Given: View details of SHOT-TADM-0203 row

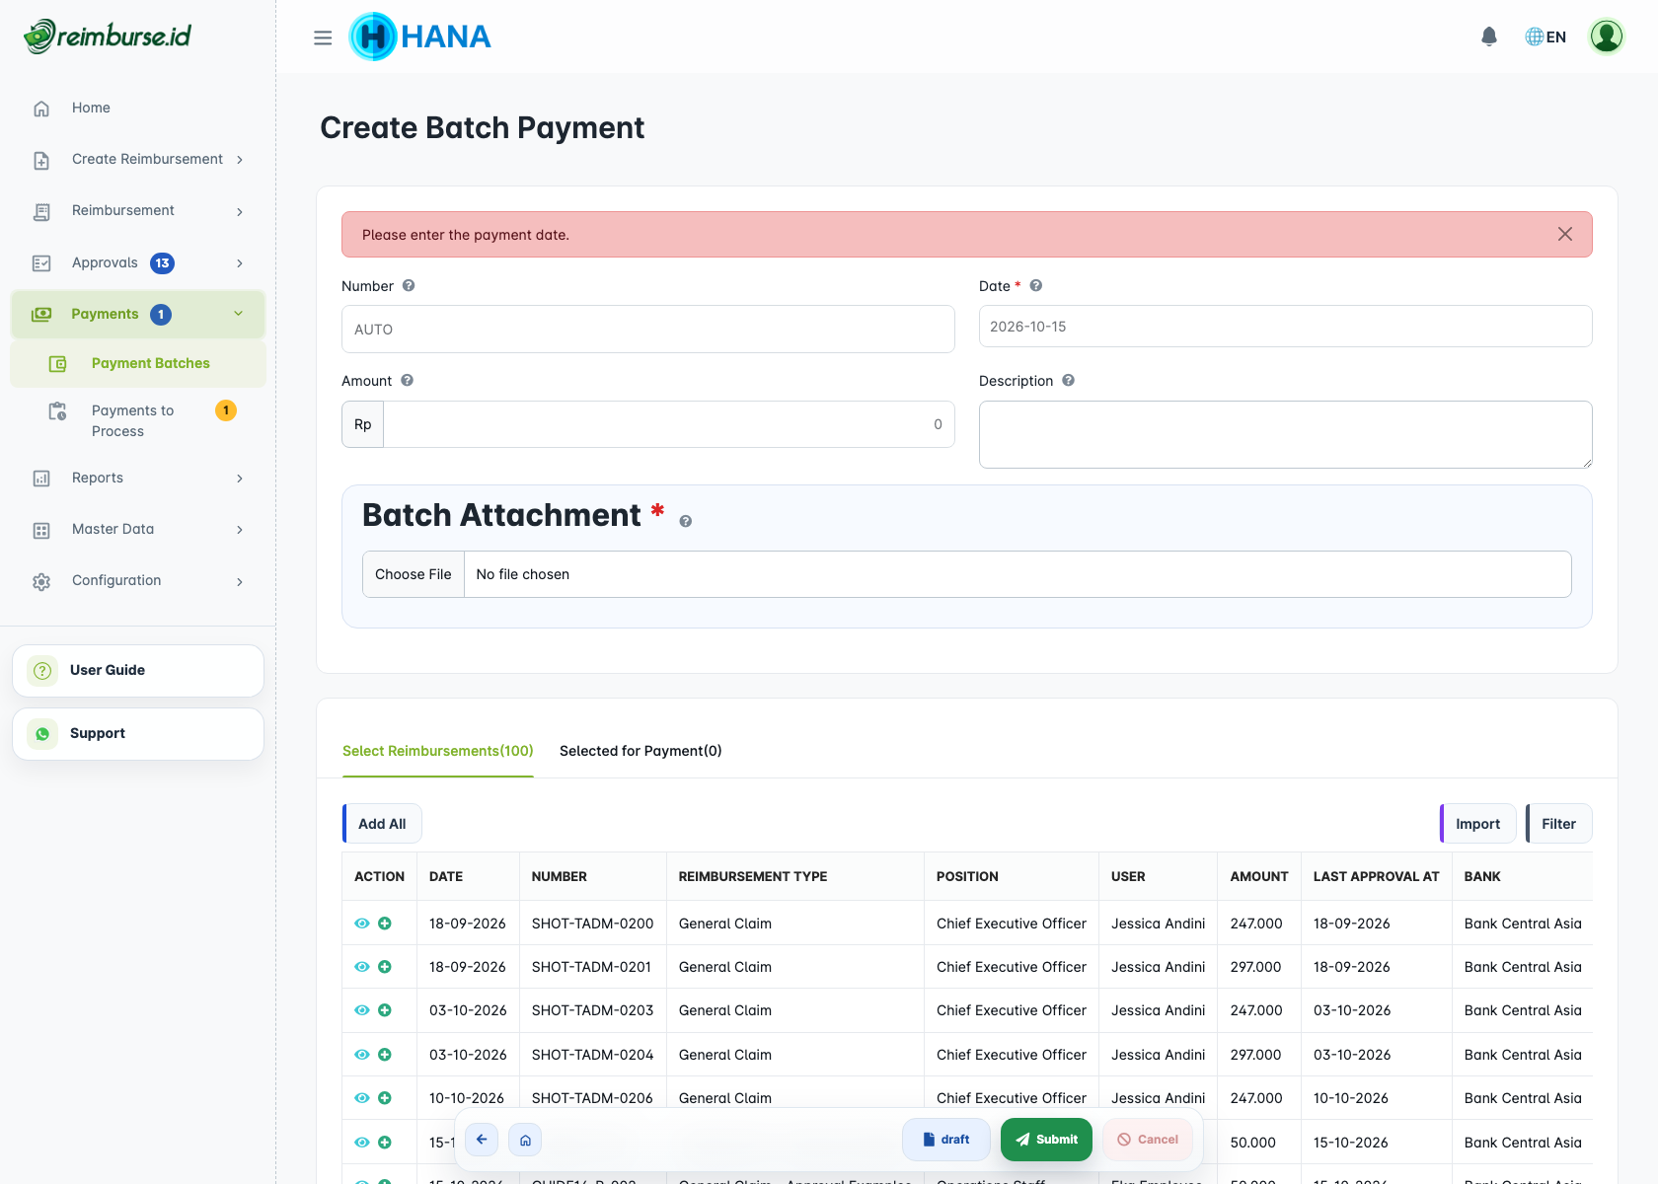Looking at the screenshot, I should [362, 1010].
